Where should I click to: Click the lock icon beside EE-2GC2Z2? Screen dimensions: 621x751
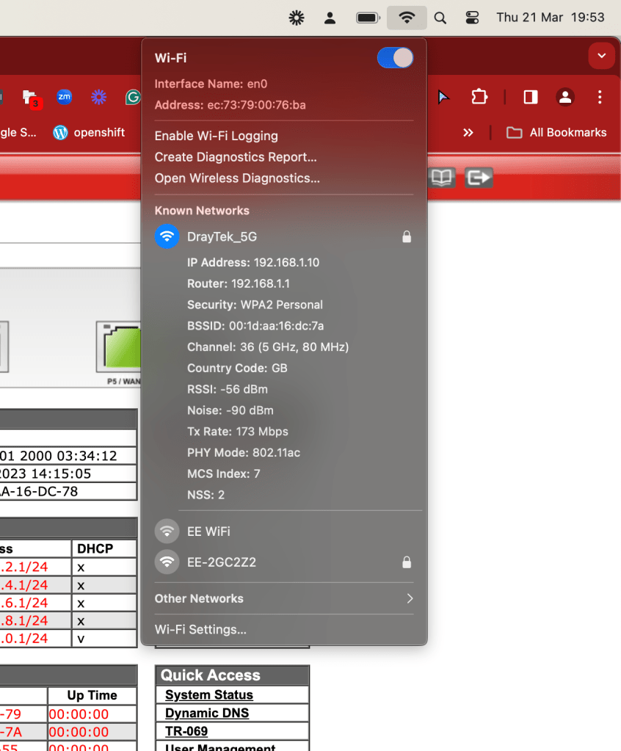pyautogui.click(x=407, y=562)
